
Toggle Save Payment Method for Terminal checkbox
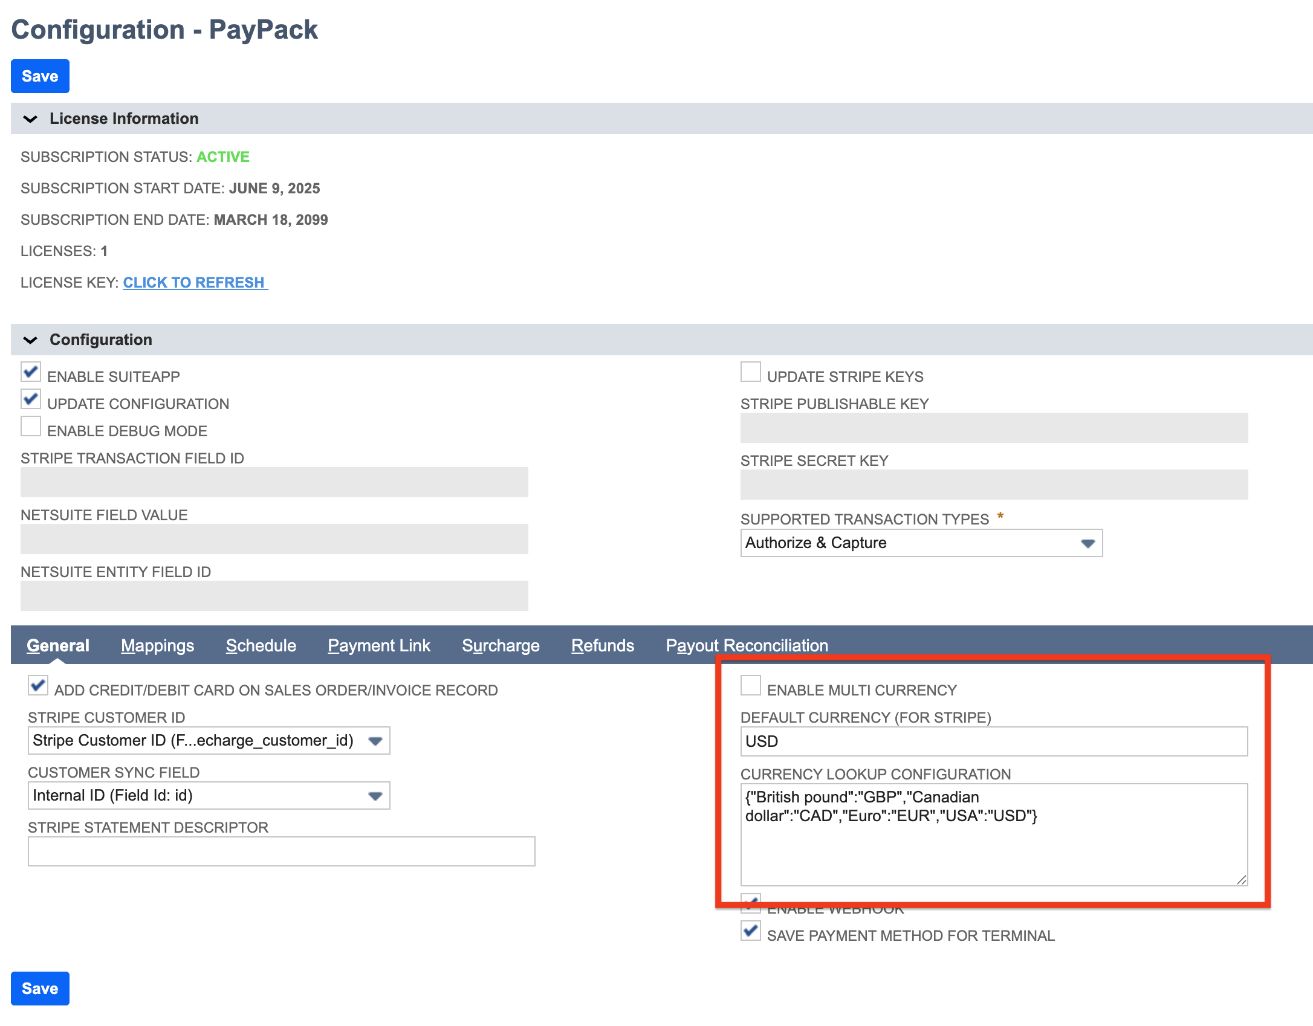(751, 931)
